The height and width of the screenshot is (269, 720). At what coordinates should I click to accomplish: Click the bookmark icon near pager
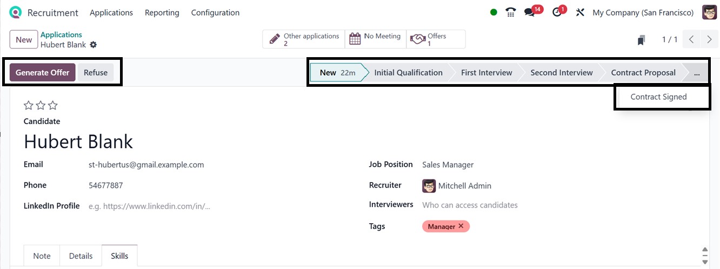(641, 40)
